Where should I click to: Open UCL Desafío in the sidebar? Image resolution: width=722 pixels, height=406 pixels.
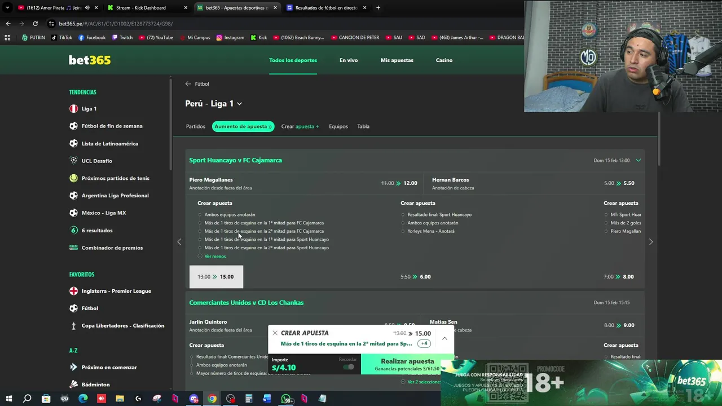(x=96, y=161)
